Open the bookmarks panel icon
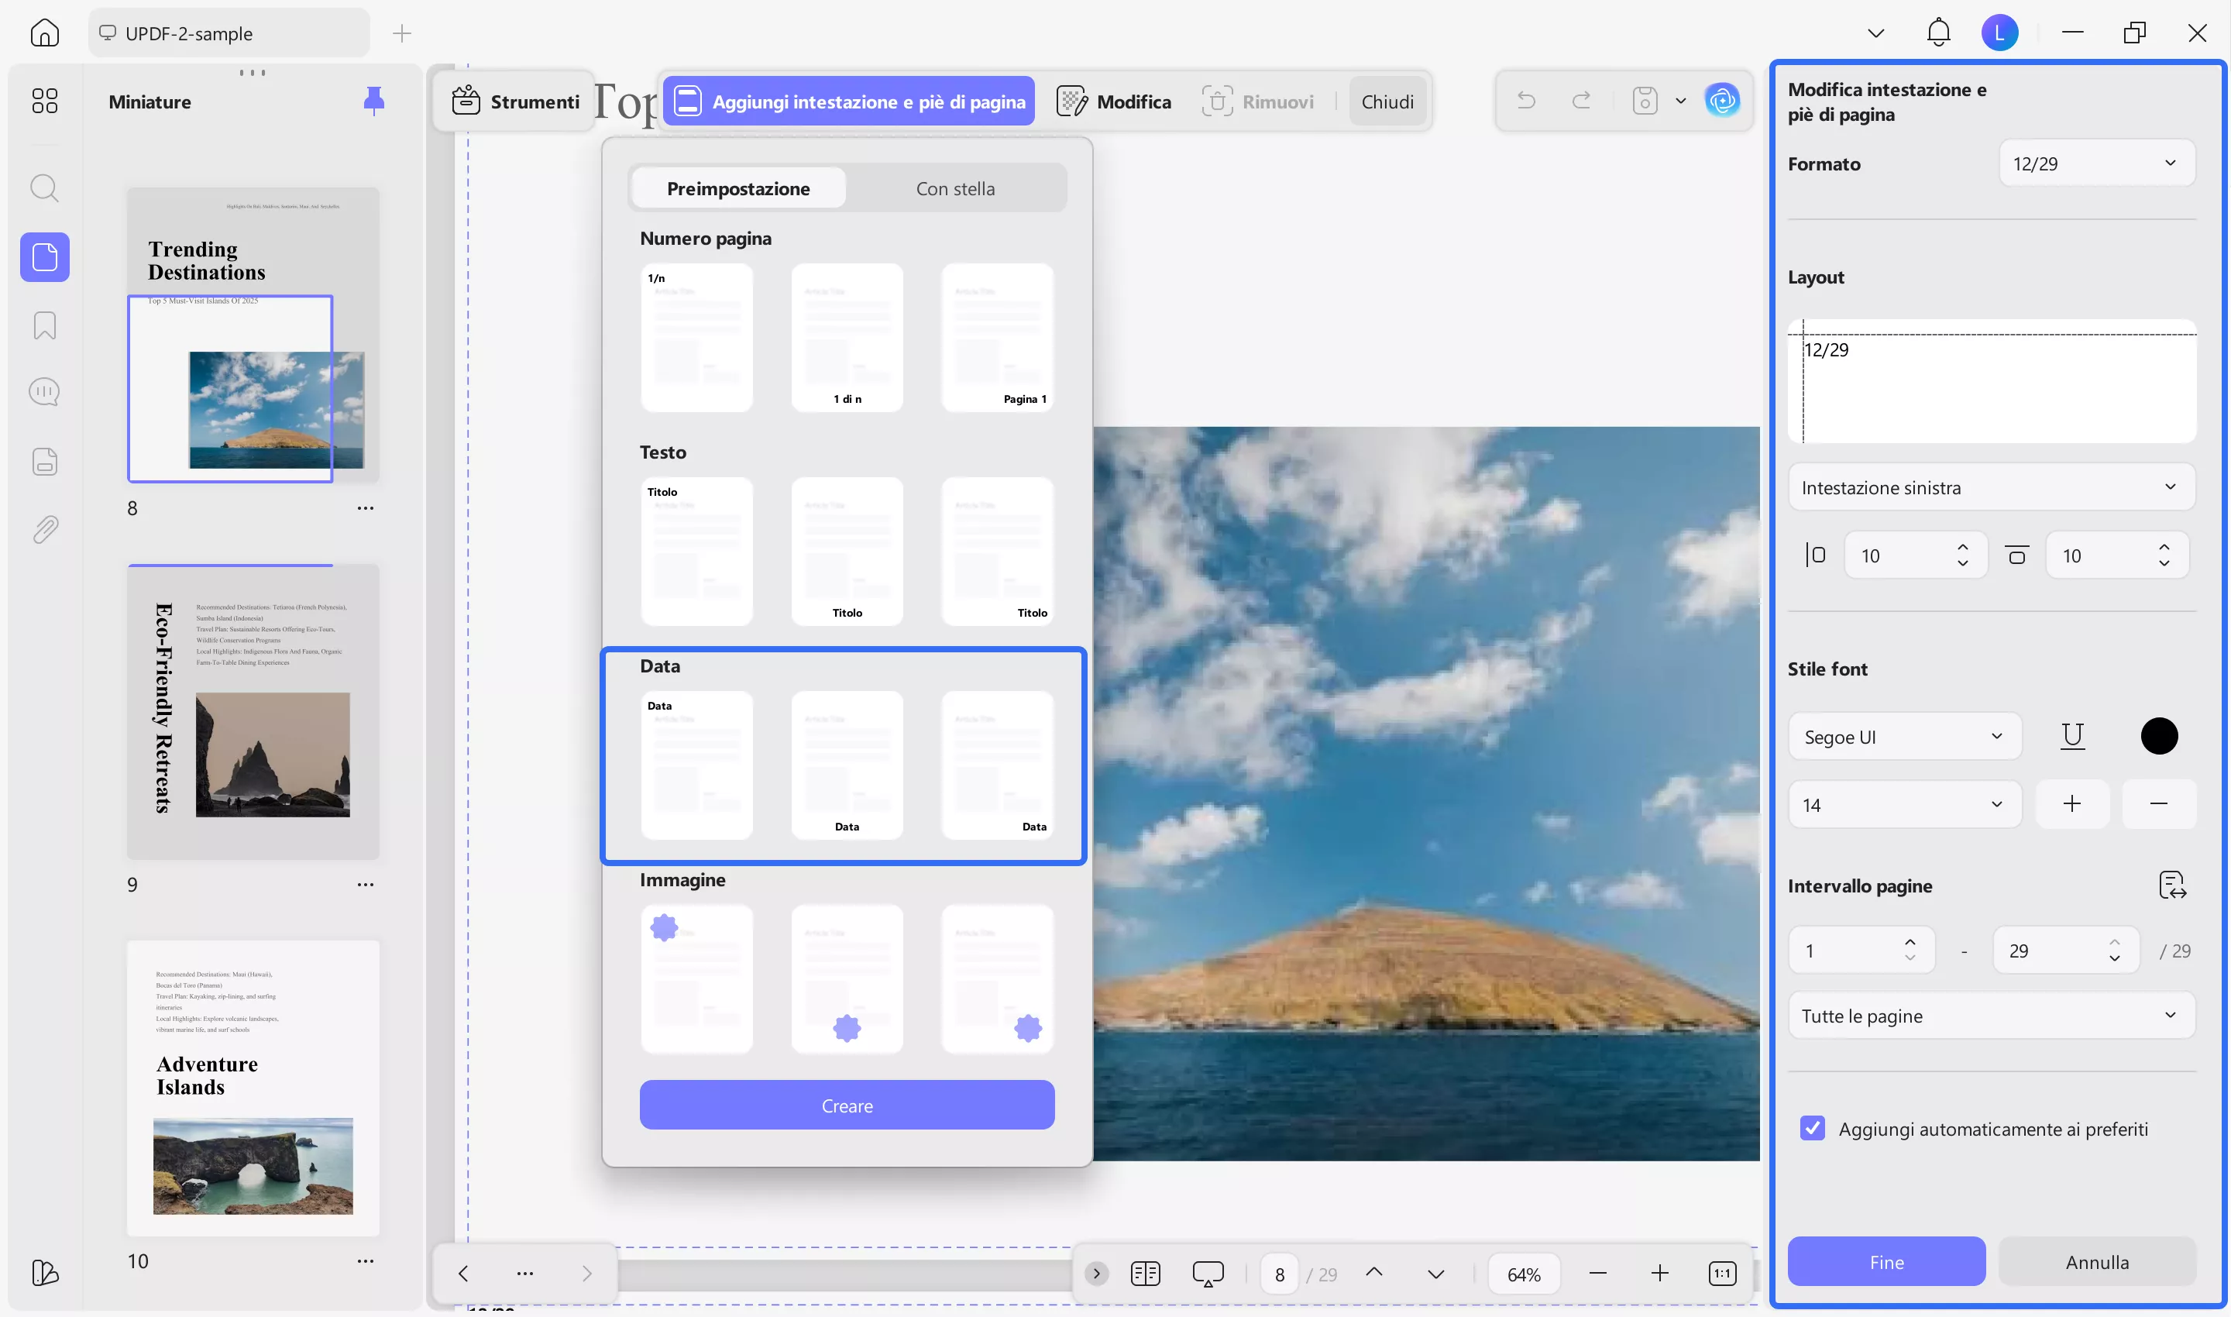Image resolution: width=2231 pixels, height=1317 pixels. (x=44, y=325)
